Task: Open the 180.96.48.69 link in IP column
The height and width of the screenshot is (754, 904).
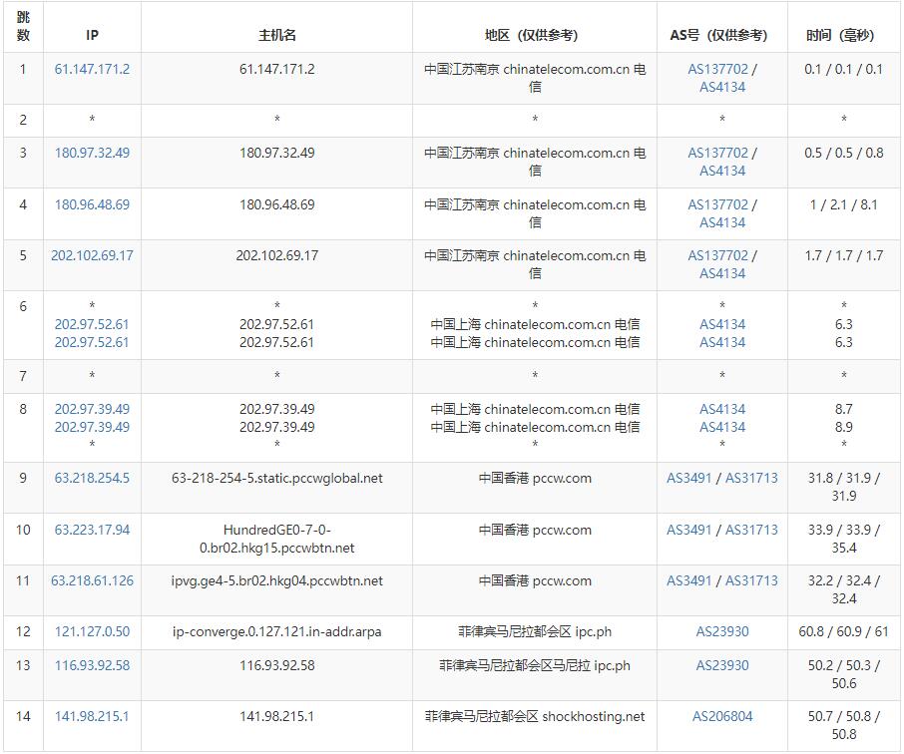Action: (92, 204)
